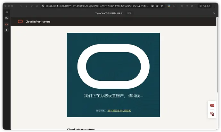Click the toolbar star favorites icon
Screen dimensions: 221x132
pyautogui.click(x=182, y=6)
